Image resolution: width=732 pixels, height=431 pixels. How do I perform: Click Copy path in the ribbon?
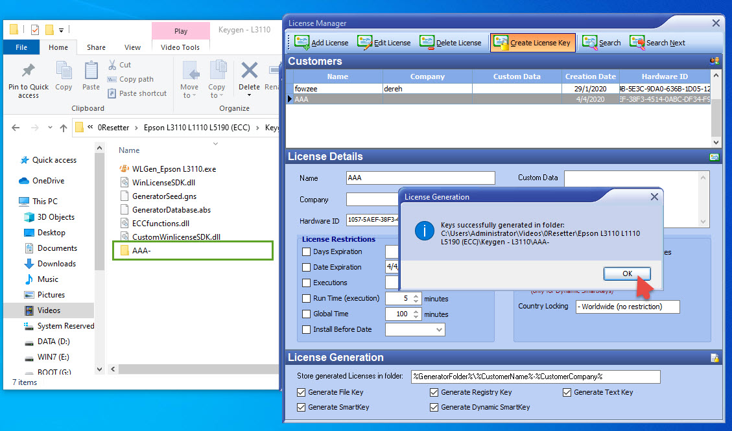131,79
